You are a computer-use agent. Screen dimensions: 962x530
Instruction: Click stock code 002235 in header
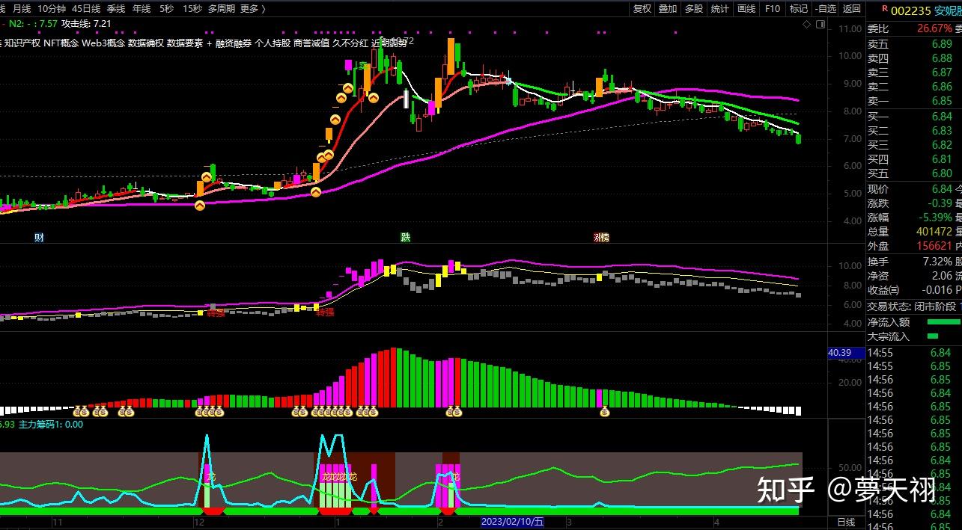(912, 10)
